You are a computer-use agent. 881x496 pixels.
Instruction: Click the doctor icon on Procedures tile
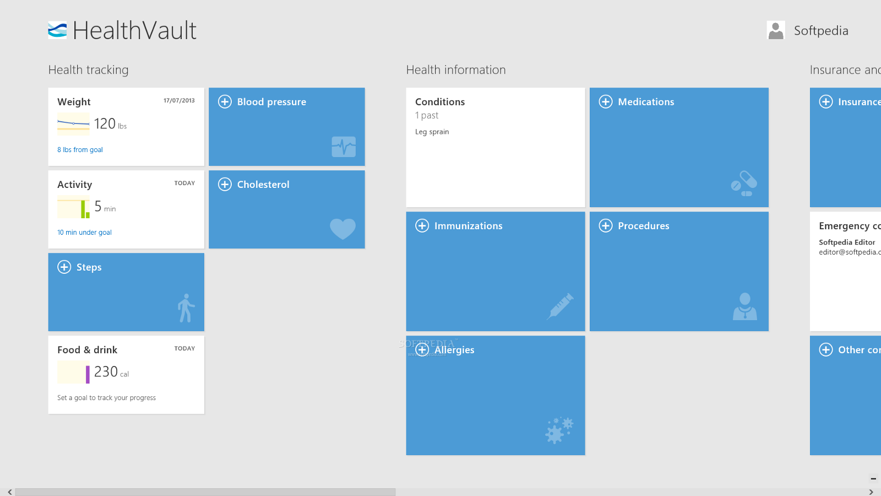744,306
